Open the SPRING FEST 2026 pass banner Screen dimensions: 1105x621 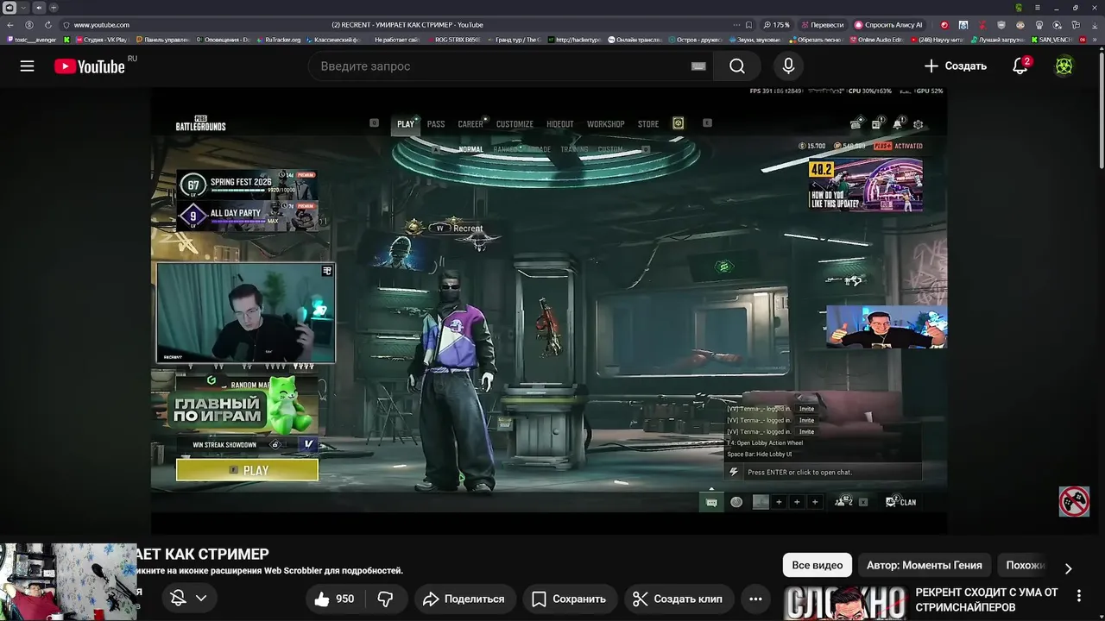click(247, 184)
